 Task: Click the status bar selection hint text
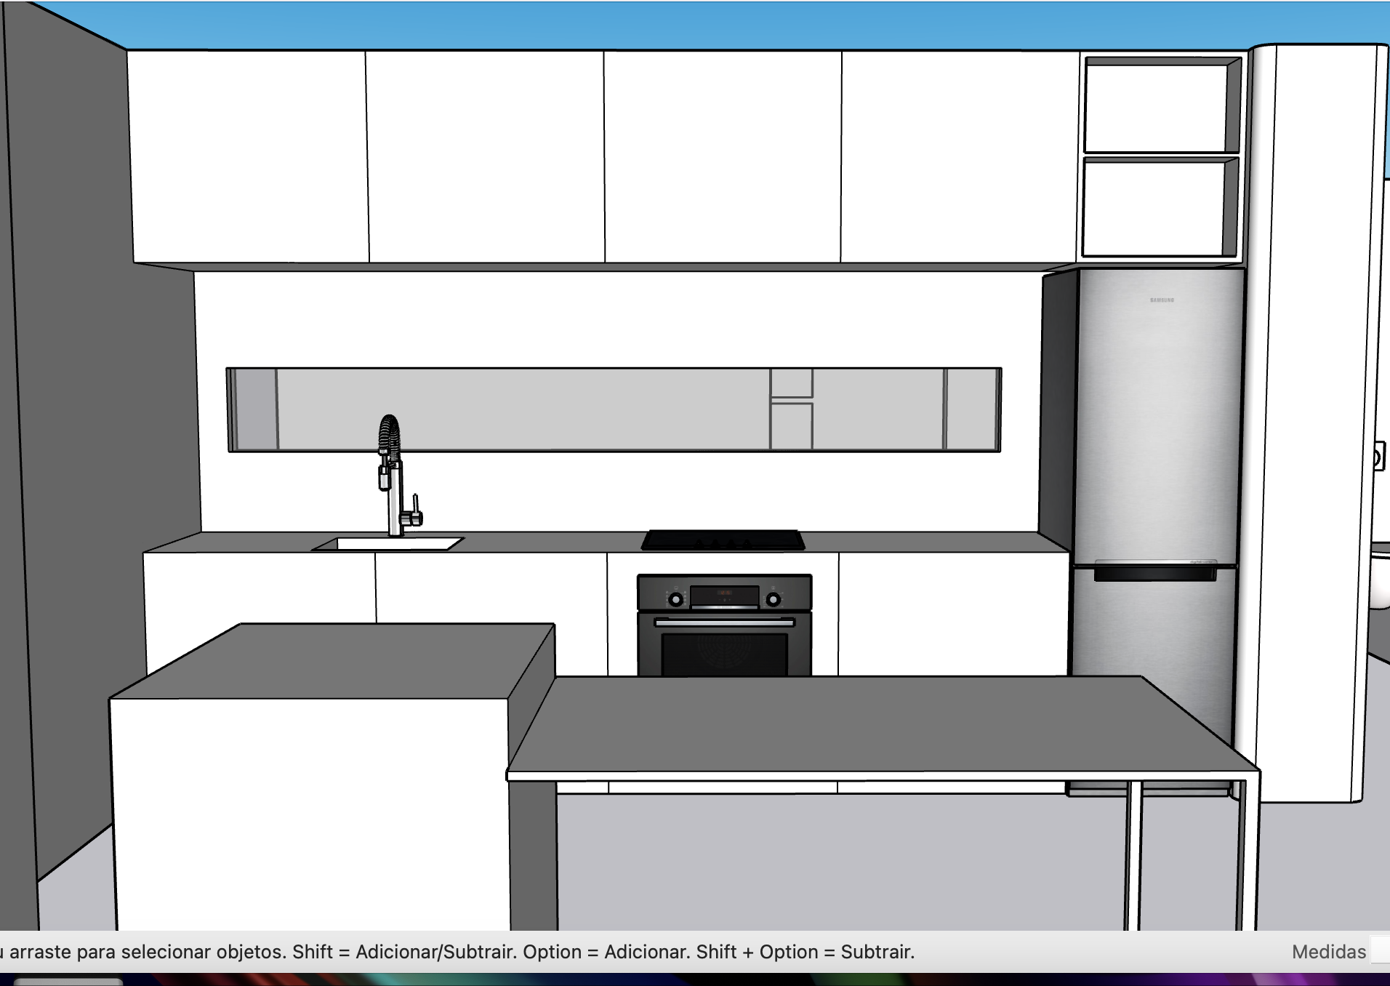pyautogui.click(x=458, y=952)
